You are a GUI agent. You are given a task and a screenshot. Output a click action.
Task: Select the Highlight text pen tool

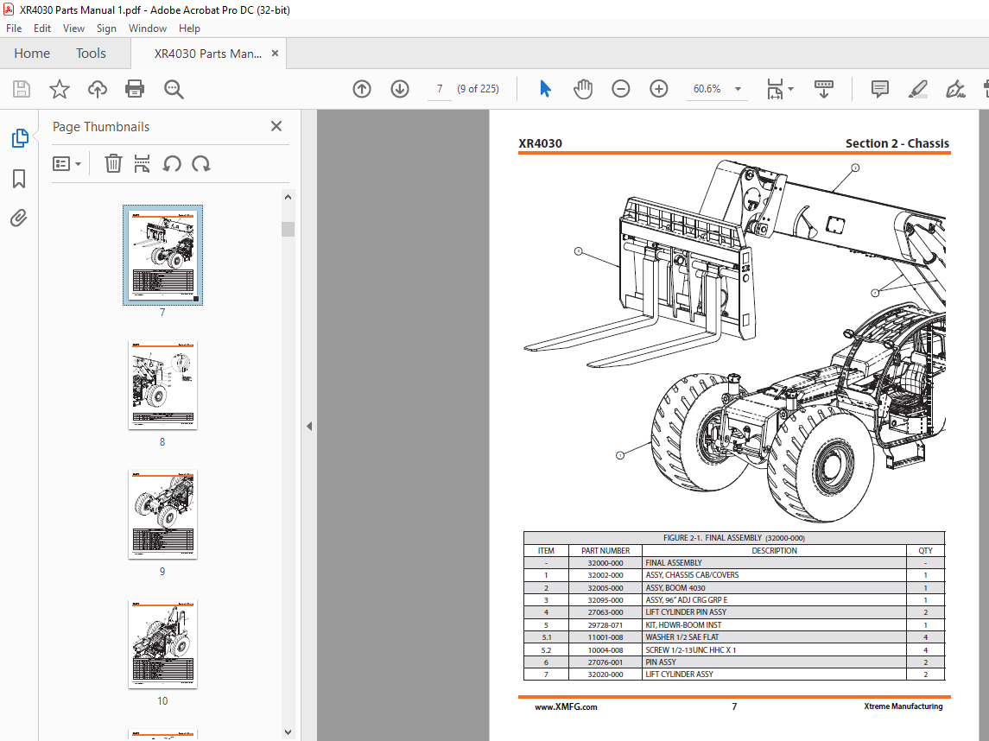917,89
